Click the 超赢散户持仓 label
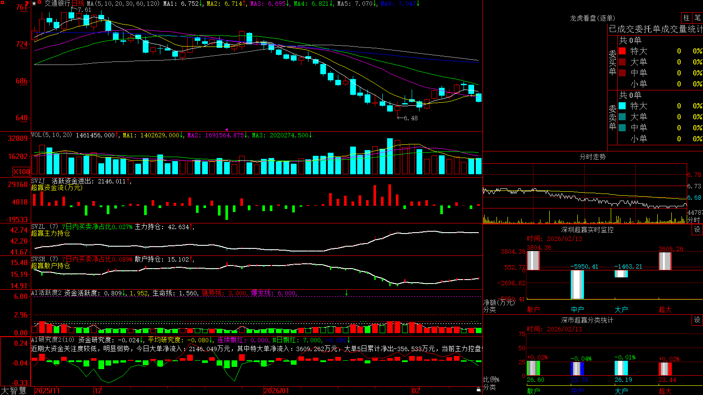Image resolution: width=703 pixels, height=395 pixels. pyautogui.click(x=51, y=266)
